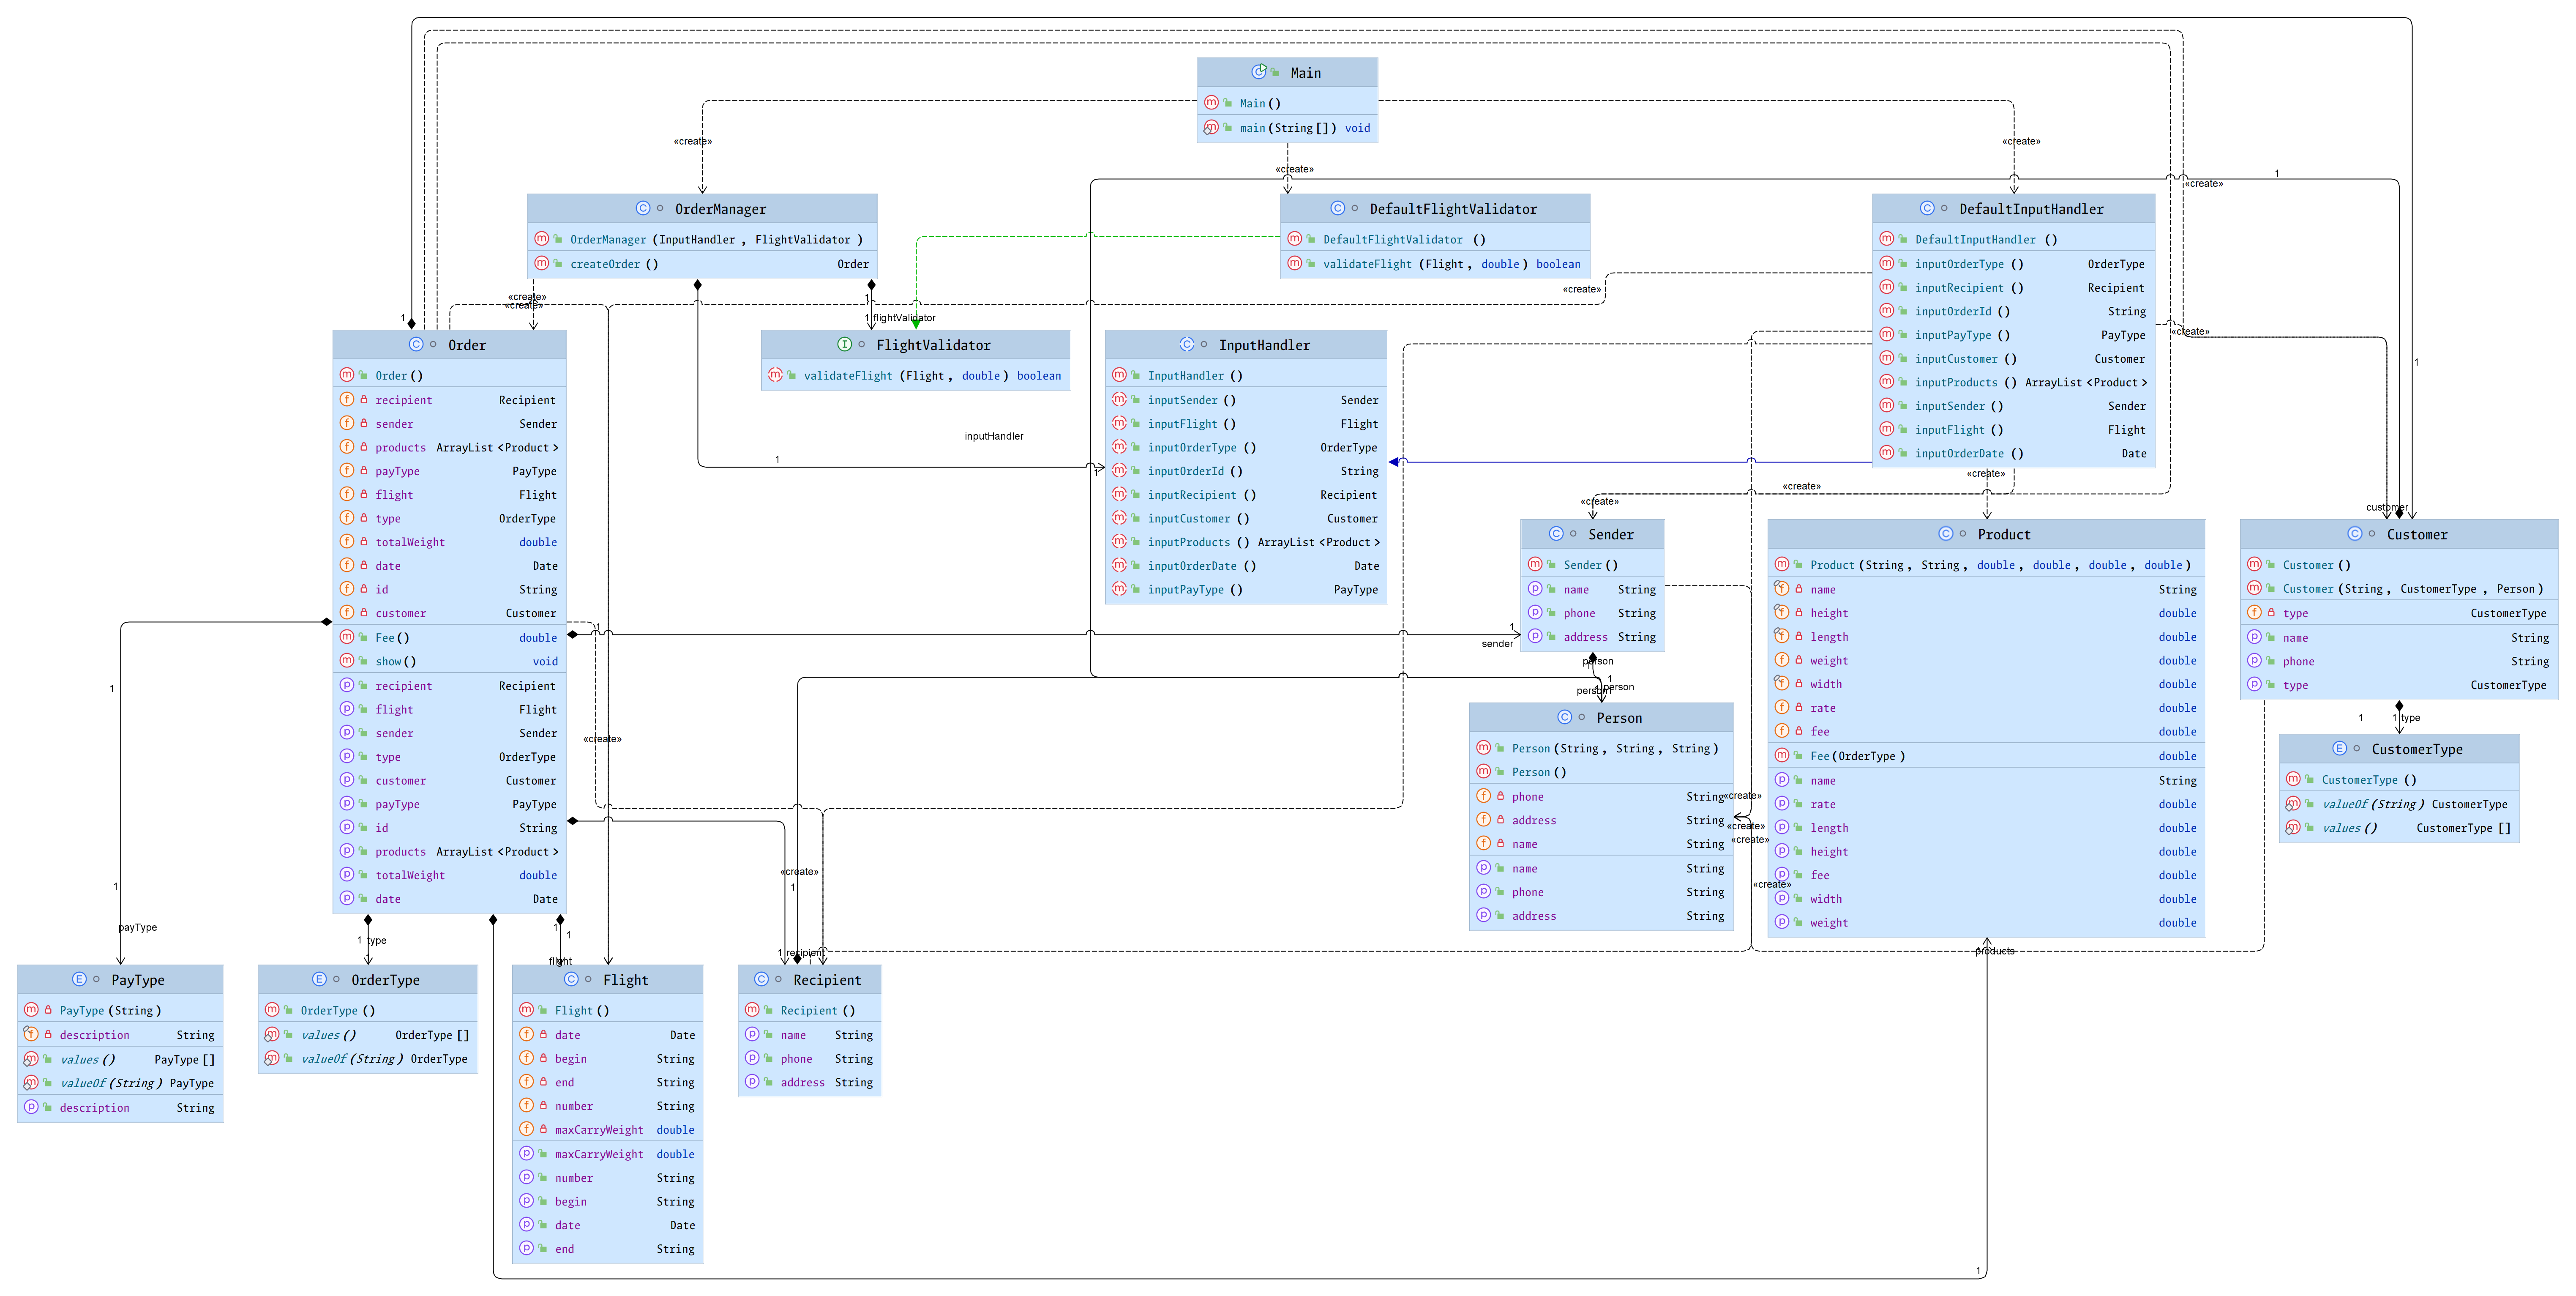2576x1296 pixels.
Task: Click property icon beside maxCarryWeight in Flight
Action: click(x=527, y=1154)
